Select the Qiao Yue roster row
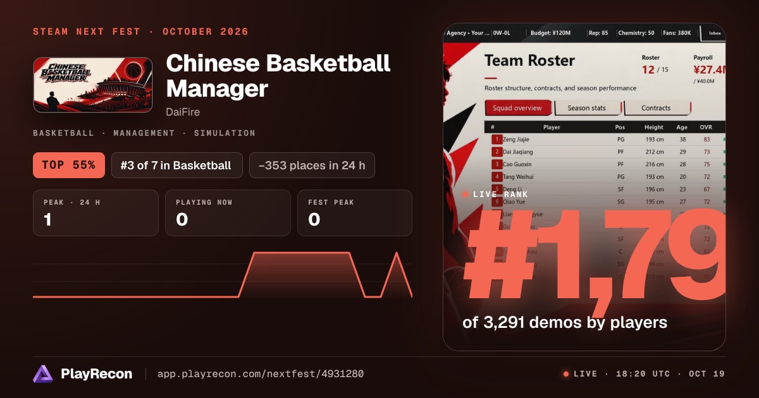759x398 pixels. (605, 202)
